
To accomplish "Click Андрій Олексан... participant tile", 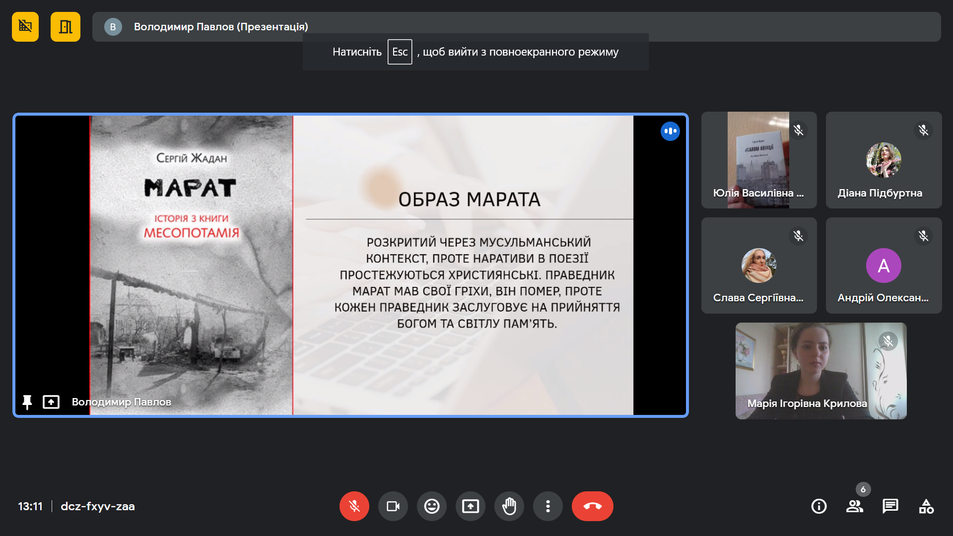I will coord(883,266).
